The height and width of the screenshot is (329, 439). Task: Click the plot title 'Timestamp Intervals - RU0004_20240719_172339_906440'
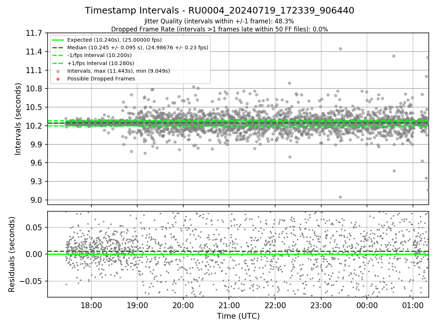point(219,11)
